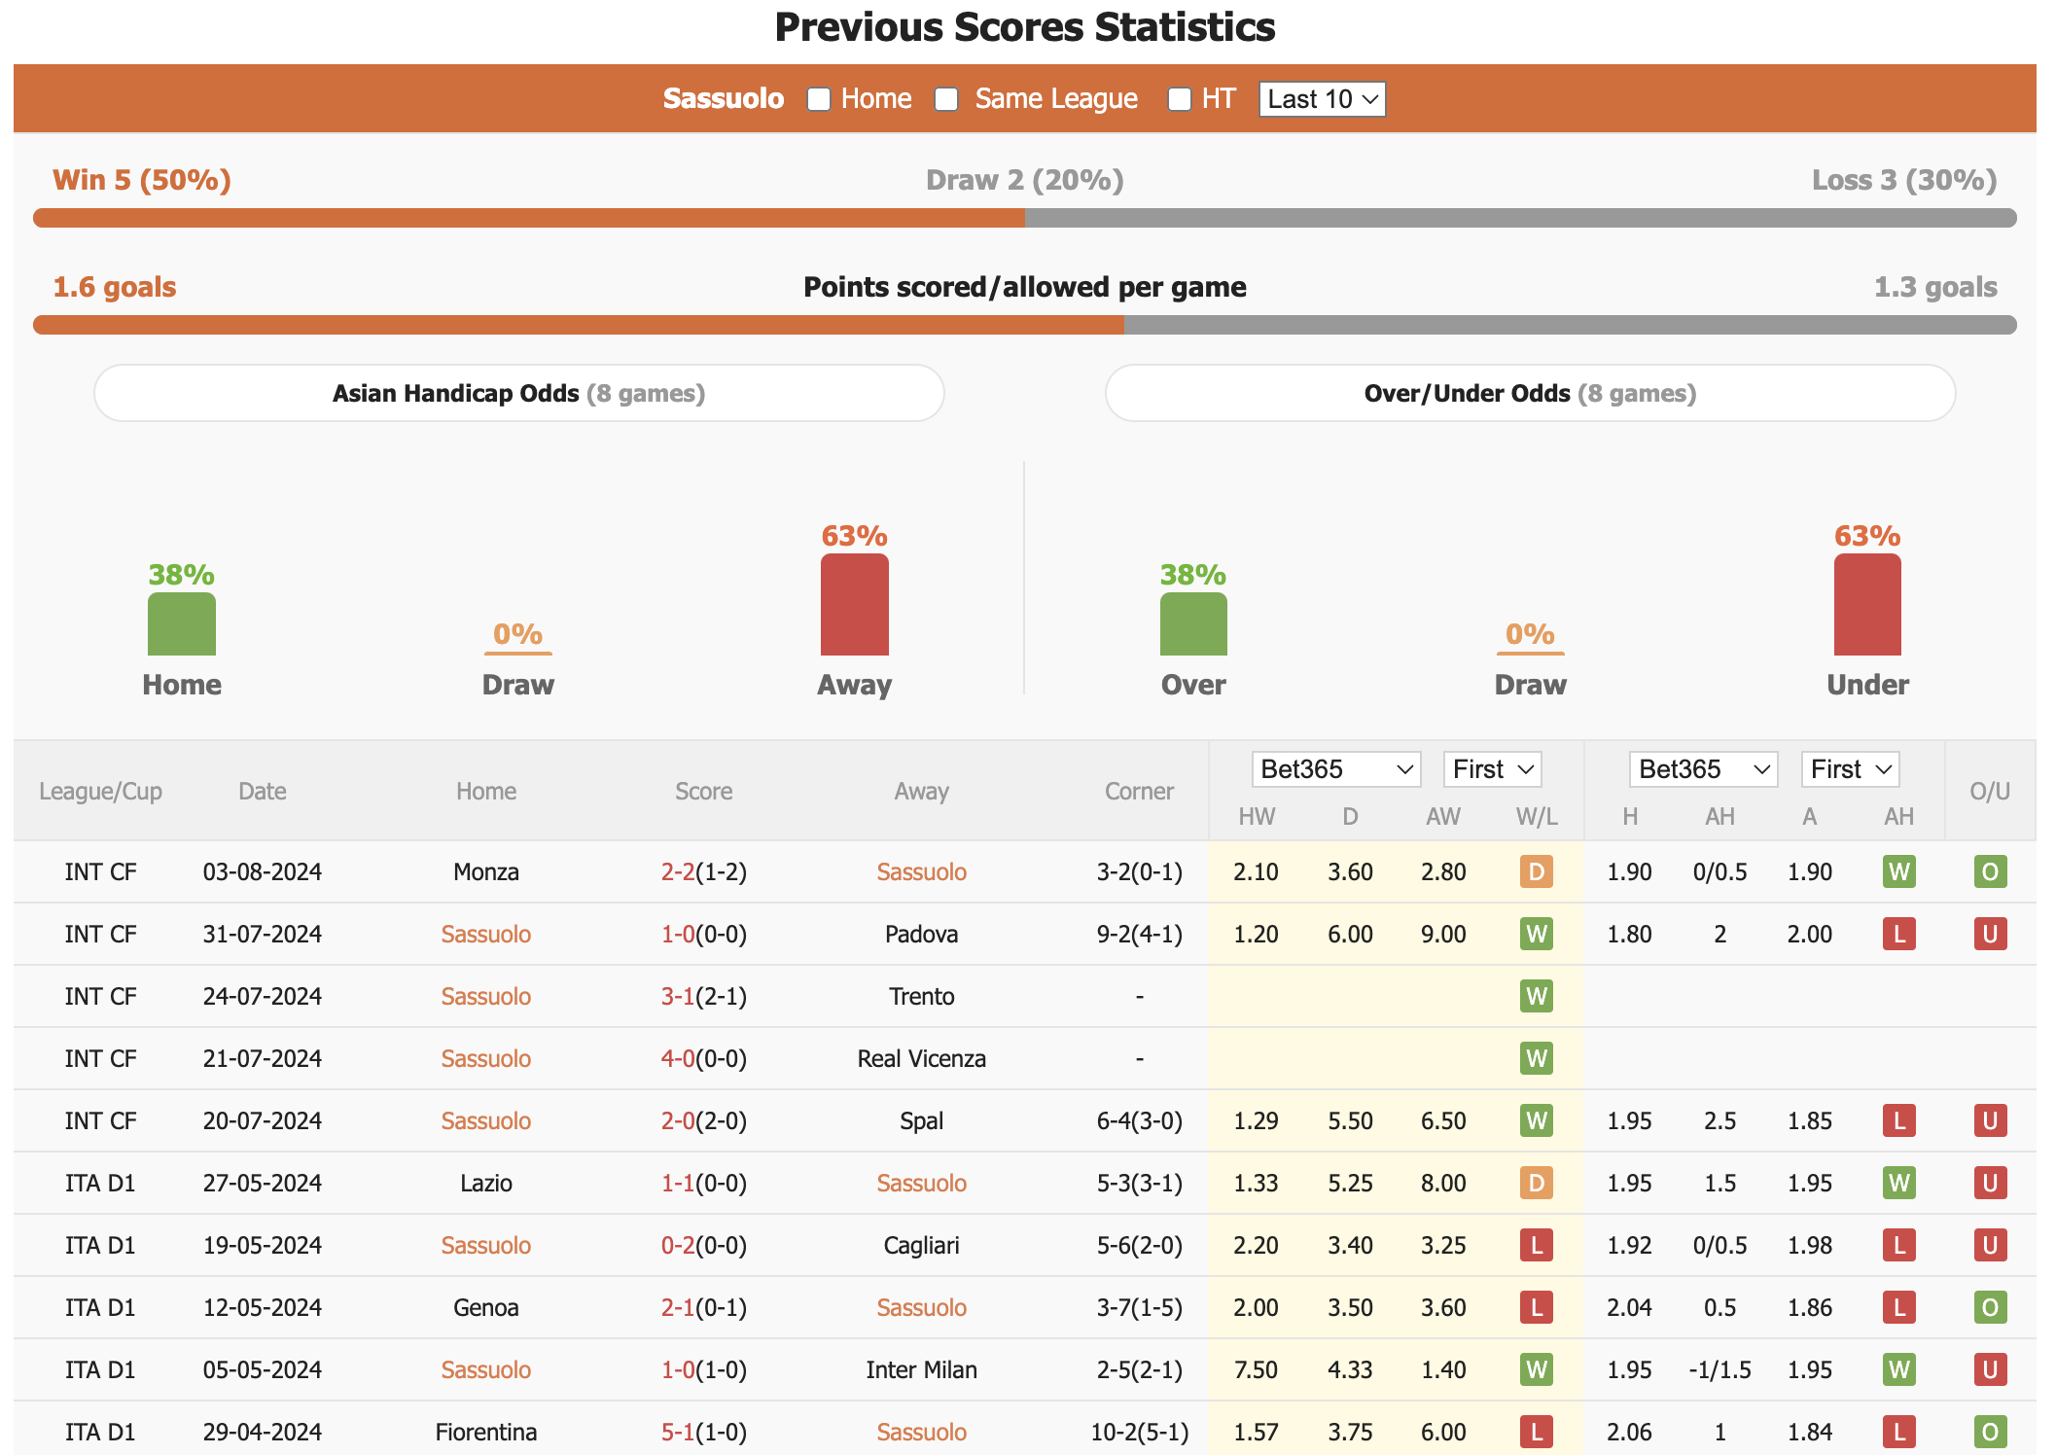2056x1455 pixels.
Task: Click the W badge in Real Vicenza row
Action: pyautogui.click(x=1537, y=1058)
